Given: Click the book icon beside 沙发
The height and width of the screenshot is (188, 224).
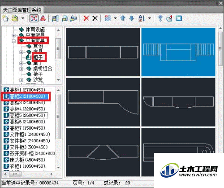Looking at the screenshot, I should click(29, 79).
